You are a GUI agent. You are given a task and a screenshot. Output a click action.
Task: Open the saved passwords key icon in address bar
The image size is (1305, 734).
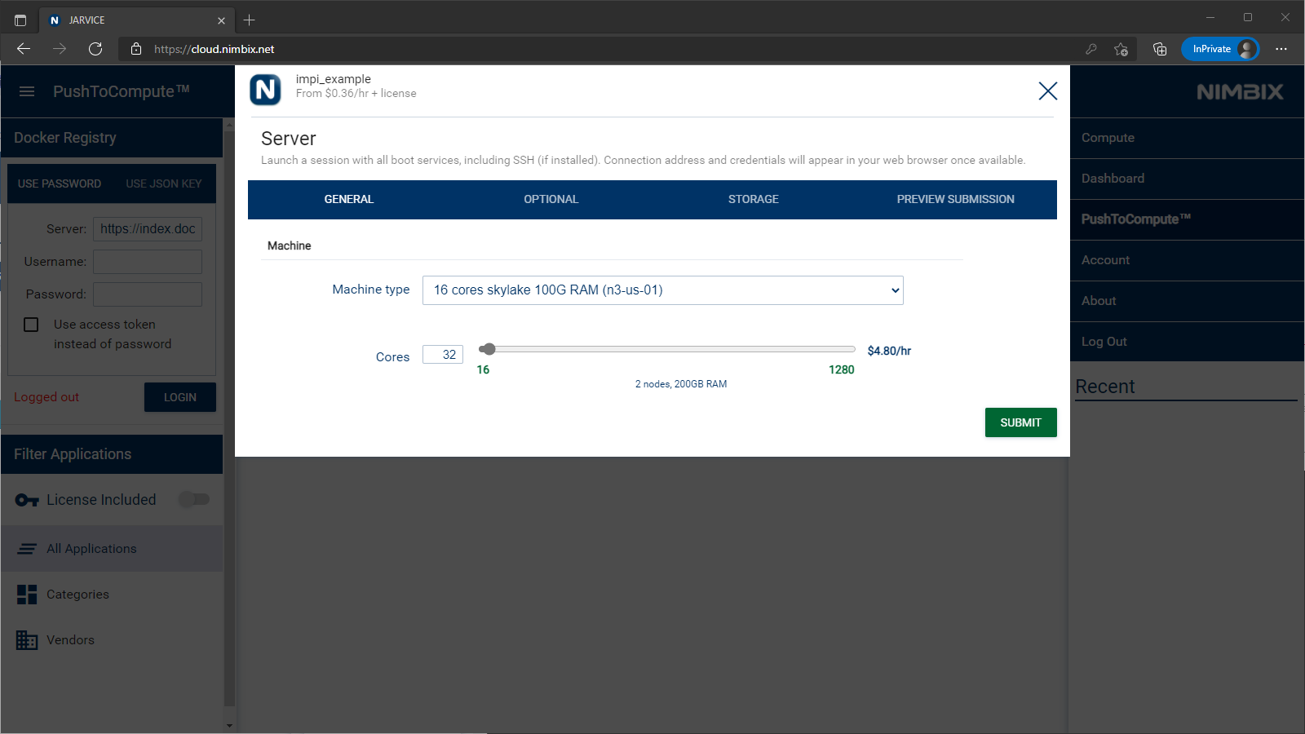pyautogui.click(x=1091, y=49)
